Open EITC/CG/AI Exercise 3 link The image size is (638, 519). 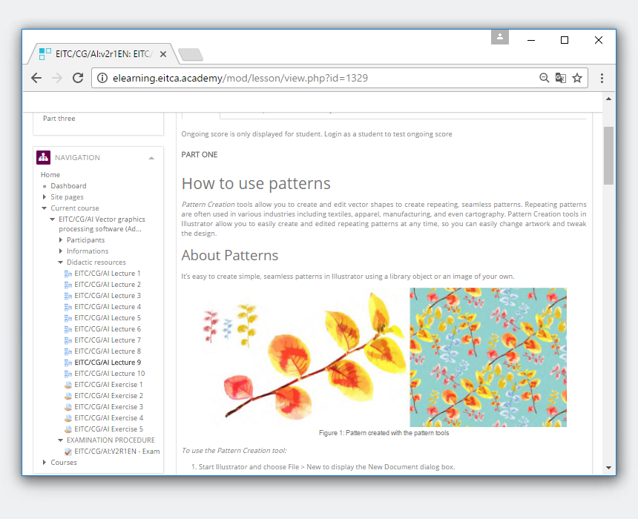click(x=108, y=407)
